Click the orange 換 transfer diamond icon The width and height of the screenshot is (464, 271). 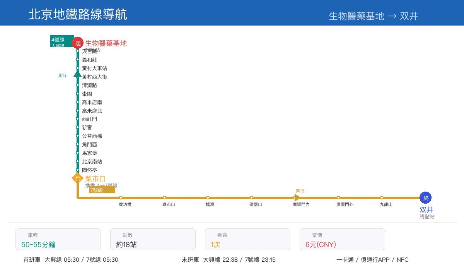78,178
